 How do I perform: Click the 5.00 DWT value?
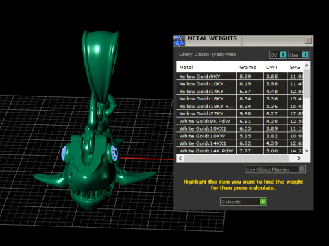pos(271,151)
